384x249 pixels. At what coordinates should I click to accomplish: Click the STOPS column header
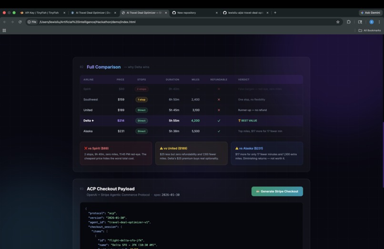click(x=141, y=80)
